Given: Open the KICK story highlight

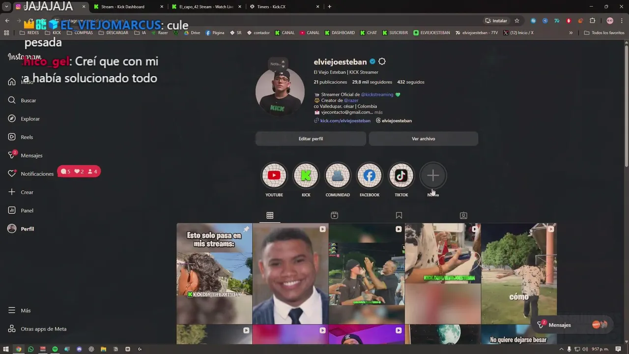Looking at the screenshot, I should 306,176.
